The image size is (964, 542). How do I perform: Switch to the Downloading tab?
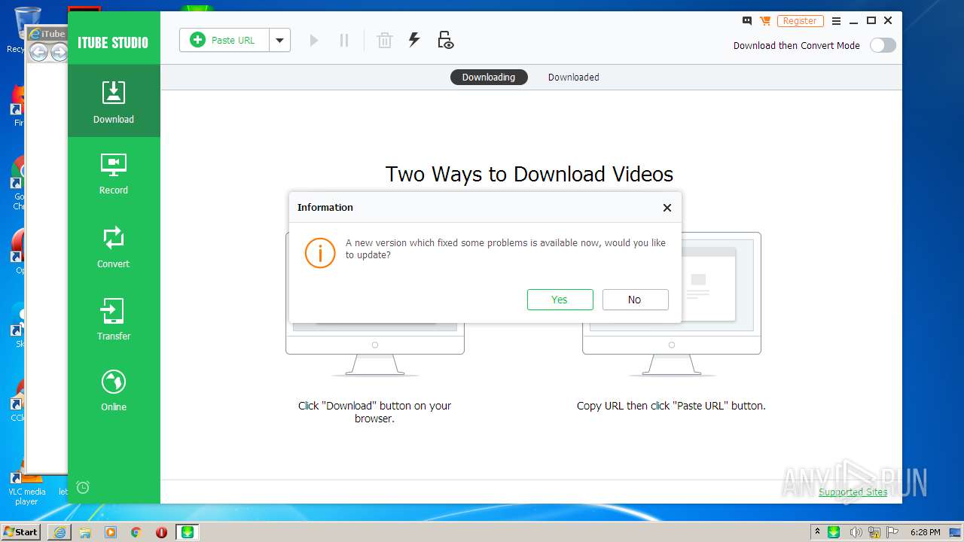point(489,77)
